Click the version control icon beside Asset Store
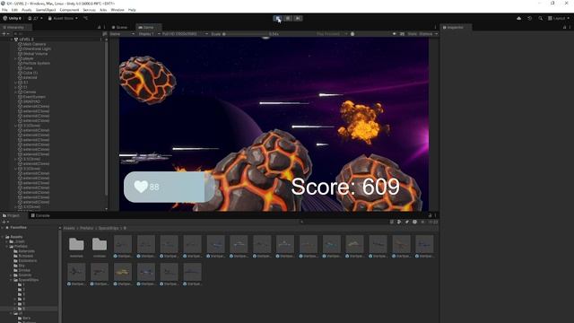The image size is (574, 323). click(86, 18)
